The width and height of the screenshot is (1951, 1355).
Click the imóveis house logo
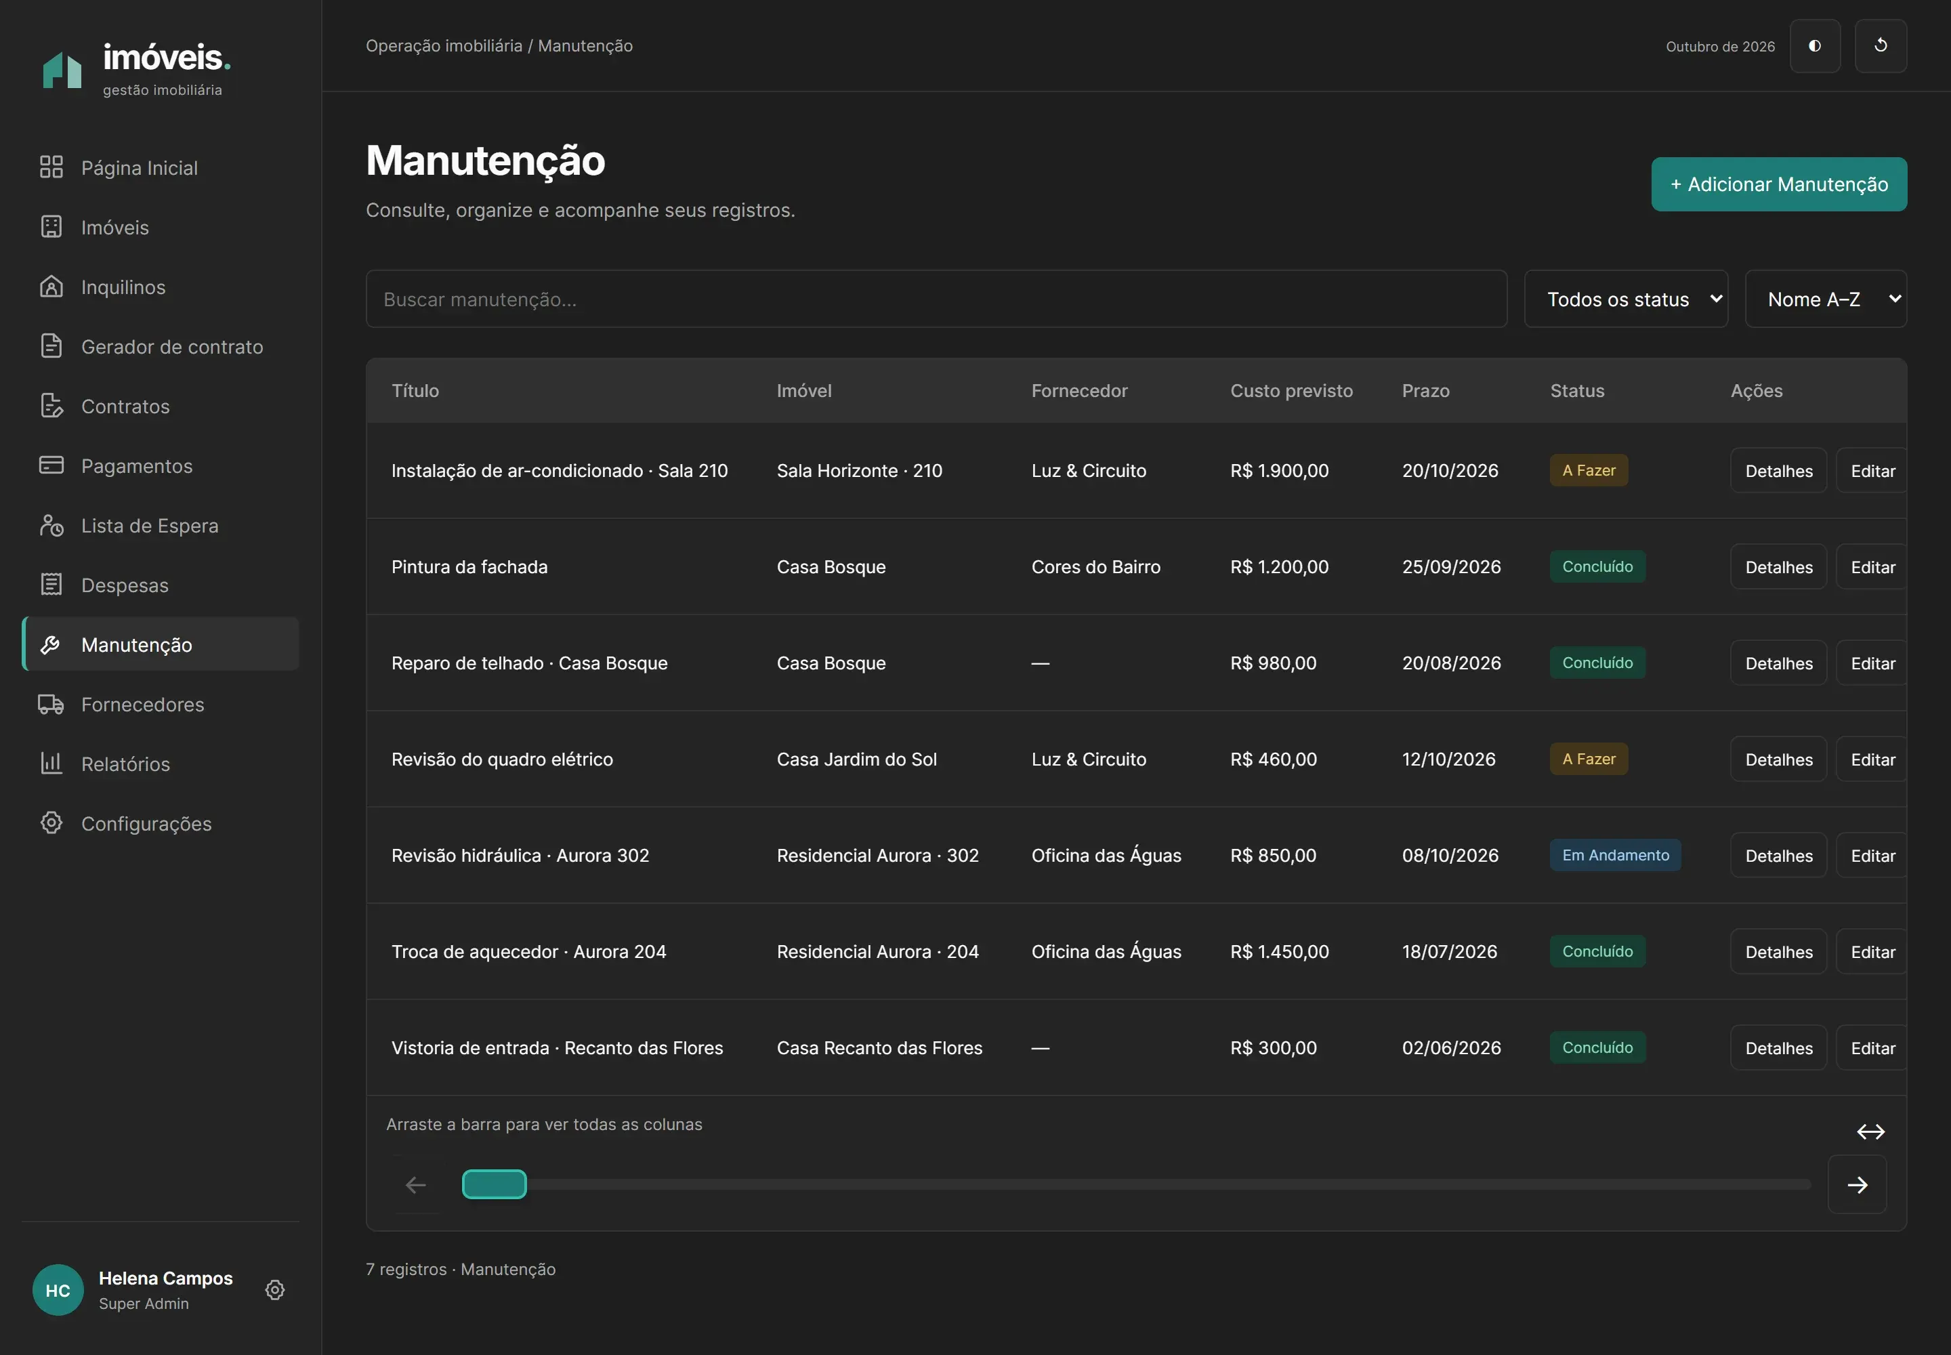[62, 70]
